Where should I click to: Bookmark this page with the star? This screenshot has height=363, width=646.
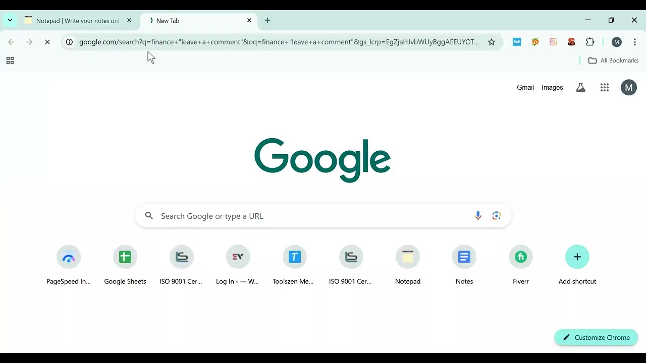coord(492,42)
